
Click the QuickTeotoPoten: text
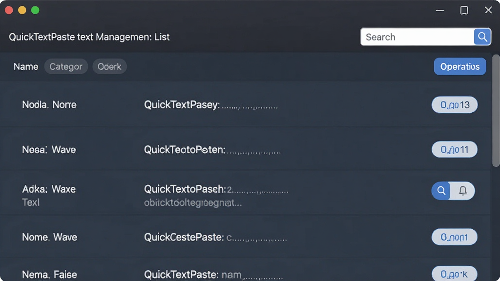point(185,149)
